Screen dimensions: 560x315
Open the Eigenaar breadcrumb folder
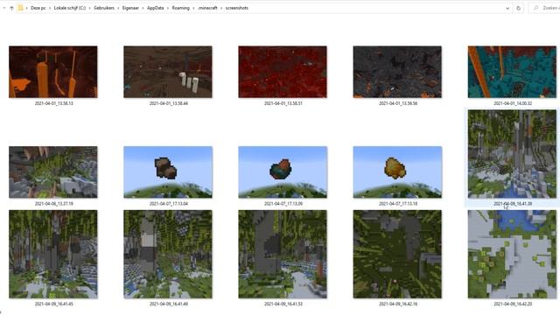[130, 8]
